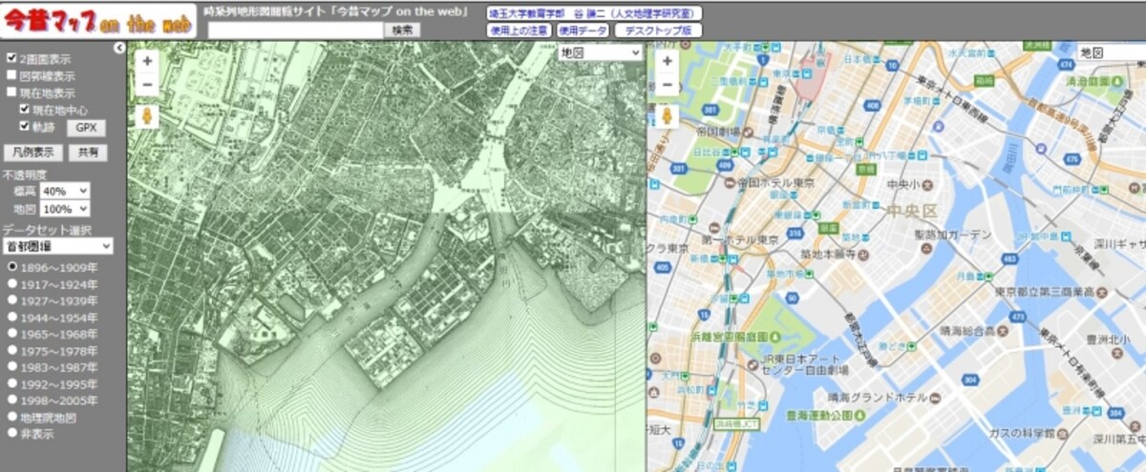The image size is (1146, 472).
Task: Zoom out on the left historical map
Action: click(x=147, y=84)
